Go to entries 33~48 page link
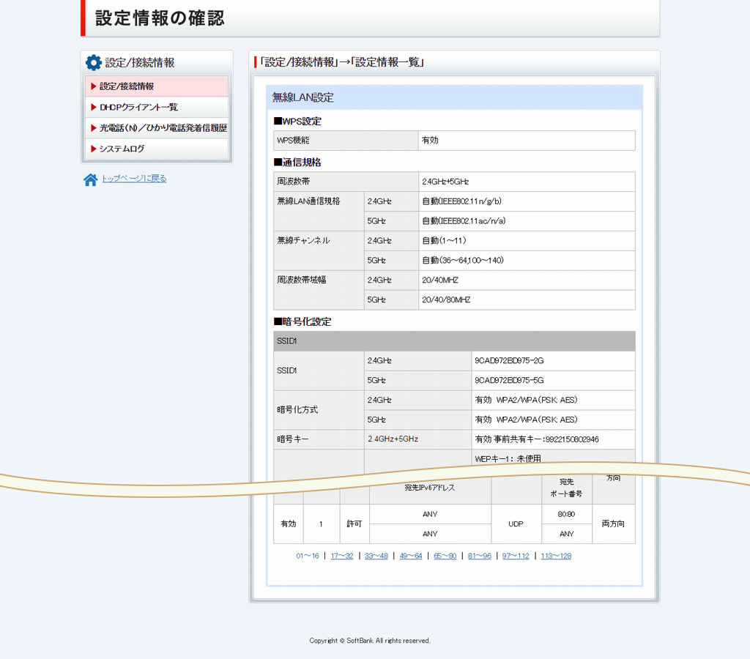The width and height of the screenshot is (750, 659). click(x=376, y=556)
